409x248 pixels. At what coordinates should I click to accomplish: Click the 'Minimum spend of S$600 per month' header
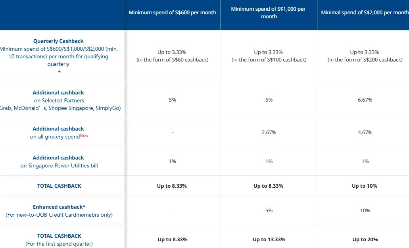(173, 13)
